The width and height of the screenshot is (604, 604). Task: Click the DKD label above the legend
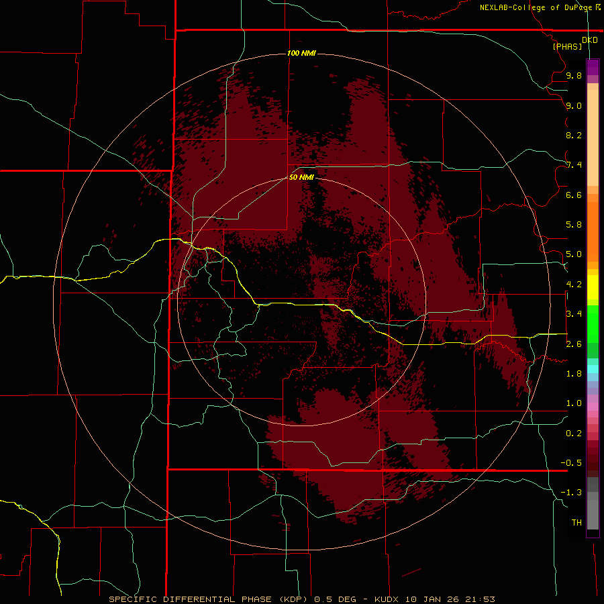[x=590, y=40]
